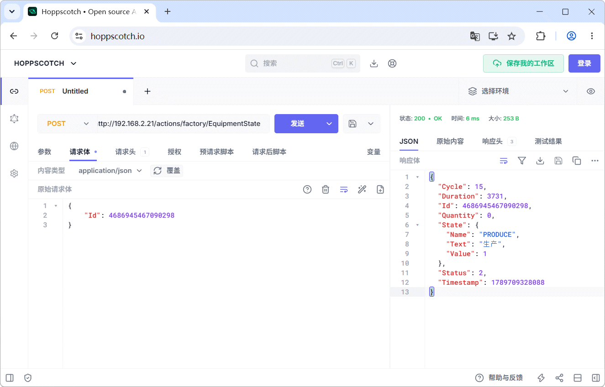Open the 选择环境 environment selector
The image size is (605, 387).
tap(518, 91)
